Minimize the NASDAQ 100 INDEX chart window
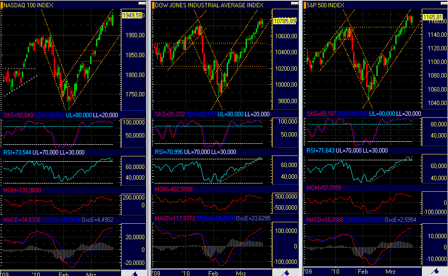Image resolution: width=448 pixels, height=276 pixels. (x=142, y=3)
